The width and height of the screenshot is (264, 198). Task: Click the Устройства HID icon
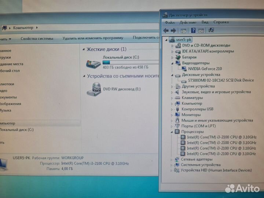point(177,170)
